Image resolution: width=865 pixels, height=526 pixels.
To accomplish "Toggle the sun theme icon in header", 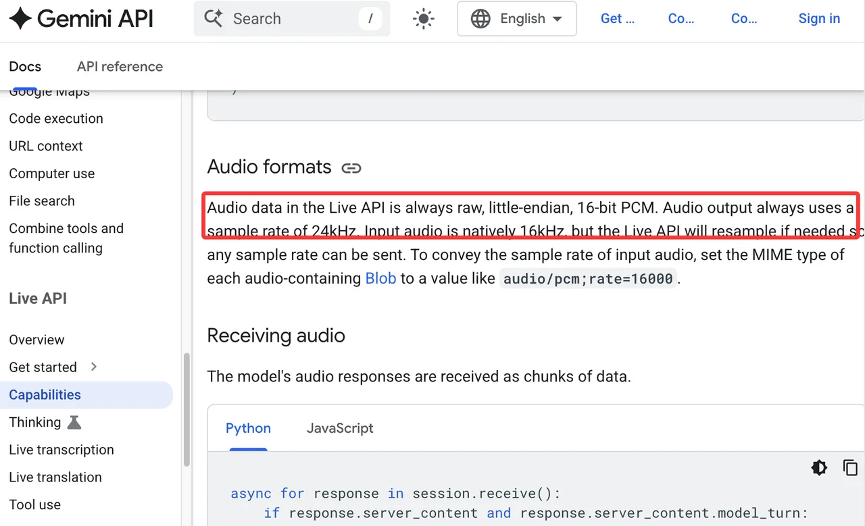I will coord(424,19).
